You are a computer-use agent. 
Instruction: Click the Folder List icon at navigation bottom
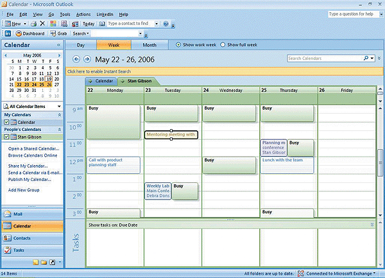44,263
